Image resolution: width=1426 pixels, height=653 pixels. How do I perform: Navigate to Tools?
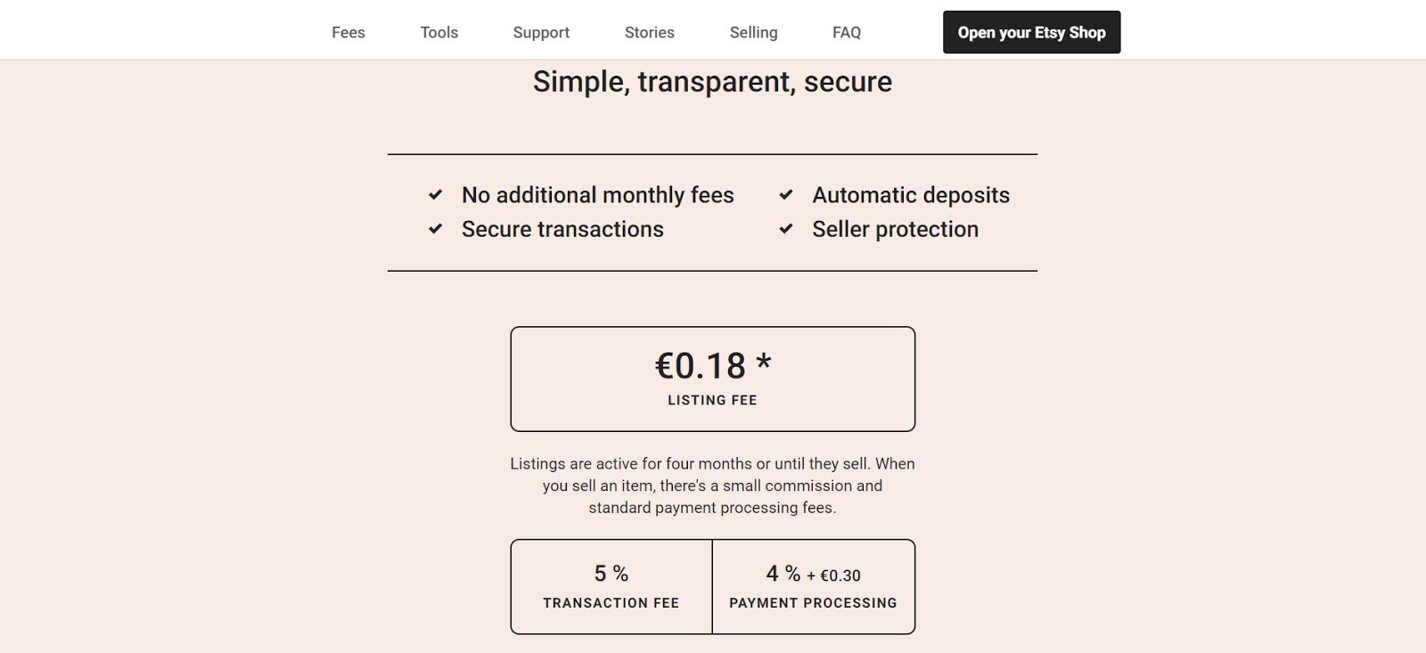[438, 32]
